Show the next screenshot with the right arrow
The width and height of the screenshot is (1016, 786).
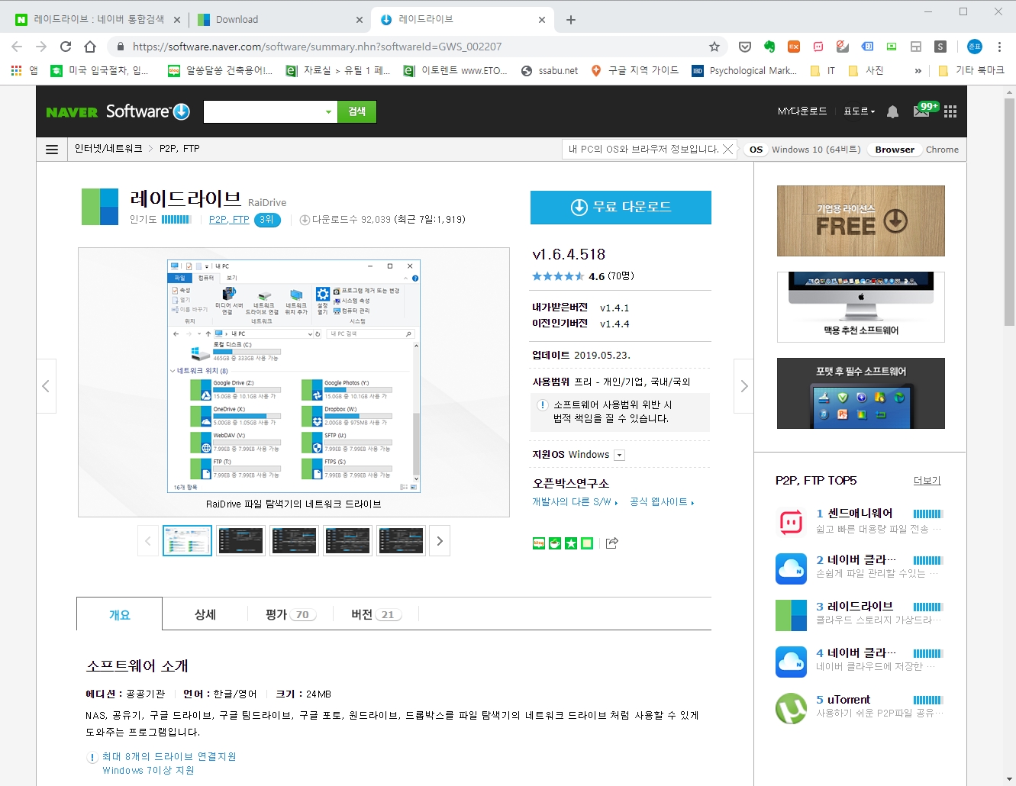743,386
